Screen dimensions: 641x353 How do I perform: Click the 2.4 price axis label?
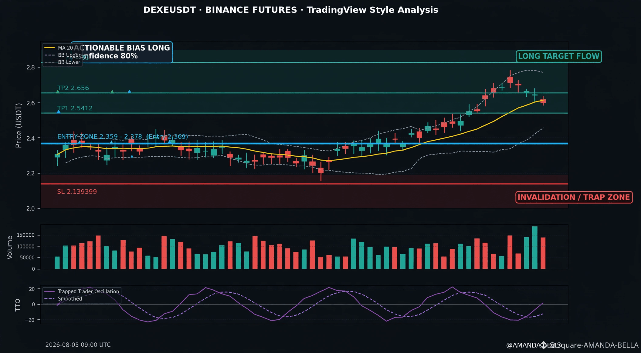pos(31,138)
